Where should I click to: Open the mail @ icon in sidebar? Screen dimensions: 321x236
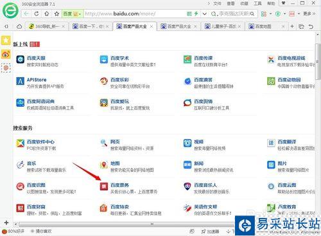click(x=6, y=68)
